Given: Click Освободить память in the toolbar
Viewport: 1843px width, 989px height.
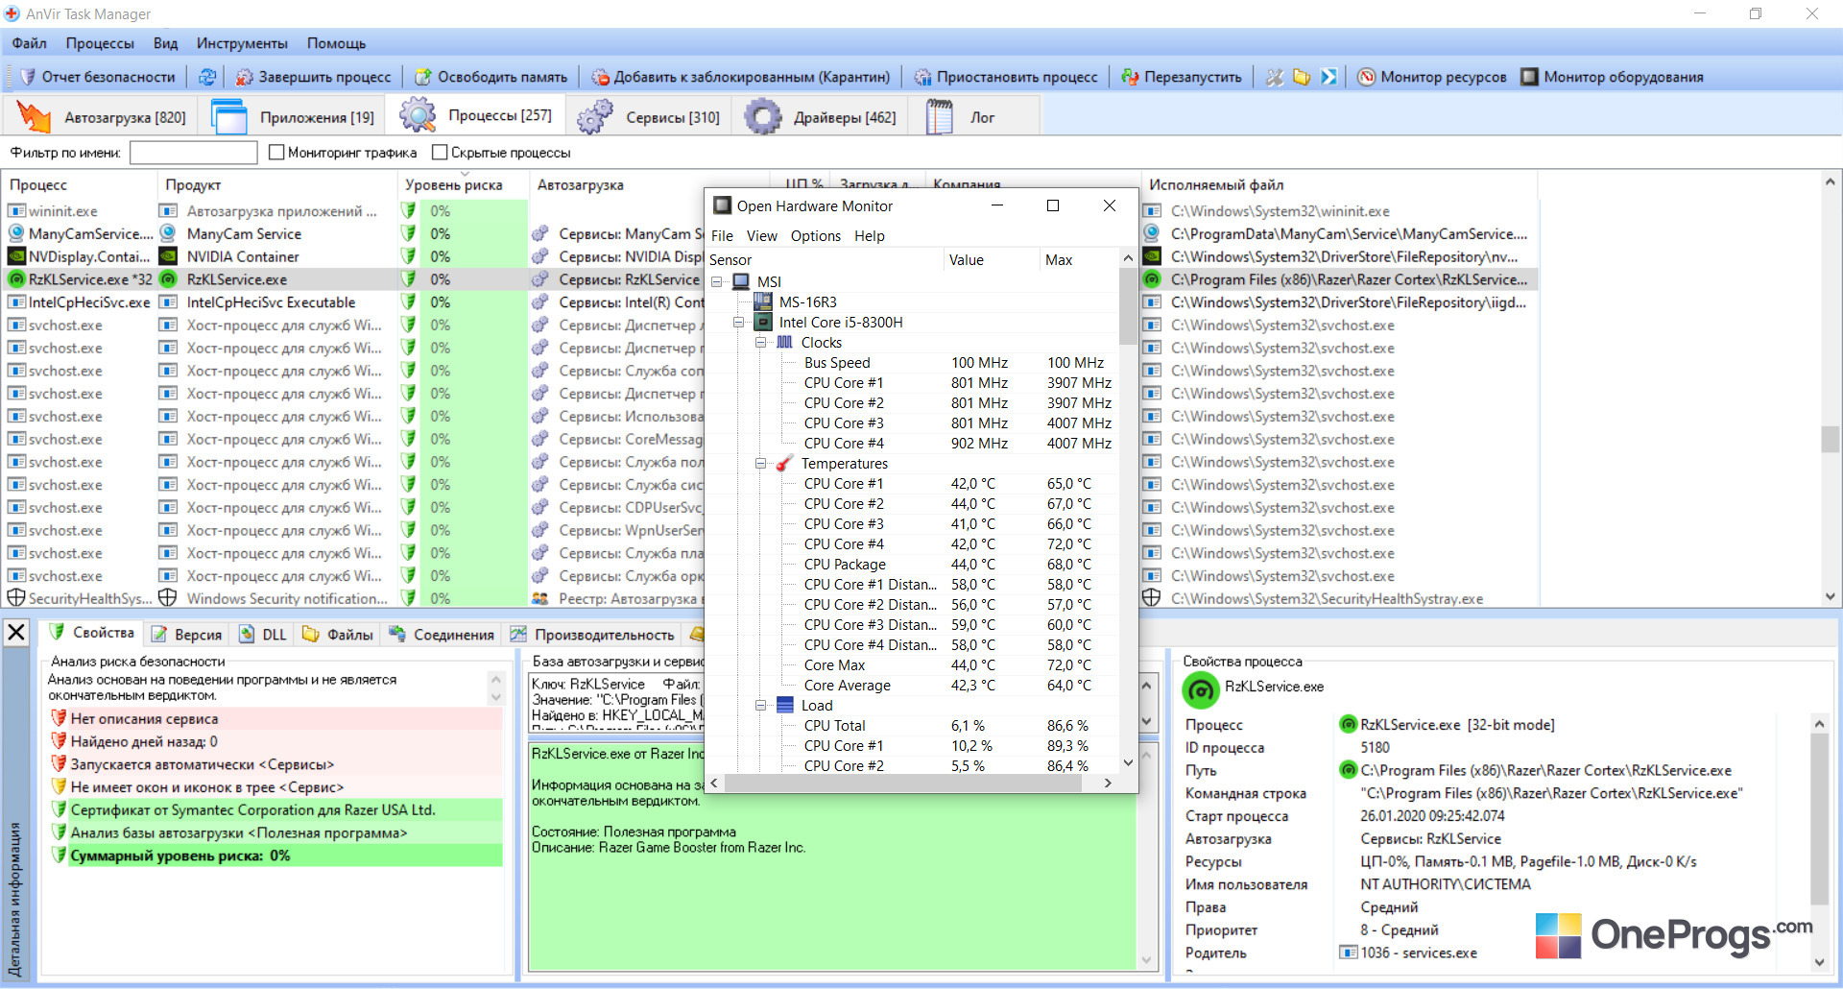Looking at the screenshot, I should tap(491, 77).
